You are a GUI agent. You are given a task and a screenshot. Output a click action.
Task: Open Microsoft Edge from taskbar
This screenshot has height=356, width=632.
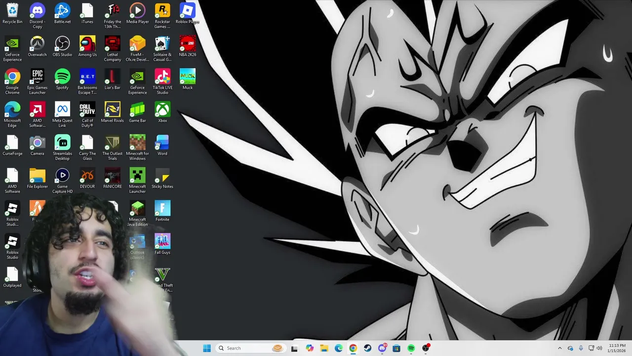click(x=338, y=348)
